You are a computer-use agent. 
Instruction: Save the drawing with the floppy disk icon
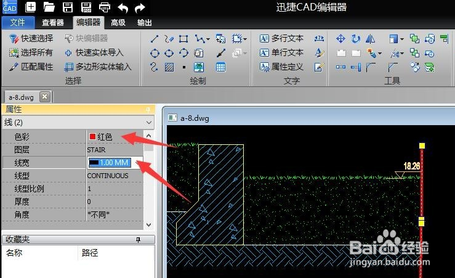[68, 7]
